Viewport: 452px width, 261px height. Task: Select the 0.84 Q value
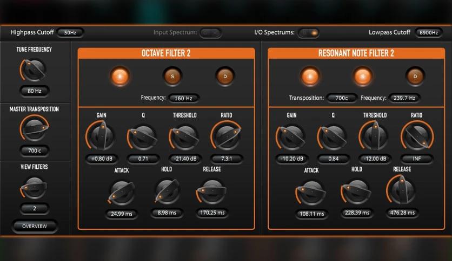coord(334,159)
